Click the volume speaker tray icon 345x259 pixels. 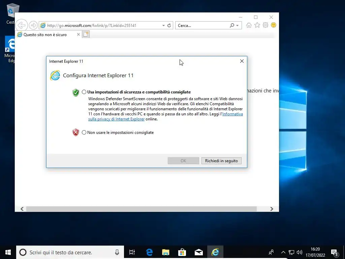(x=299, y=252)
